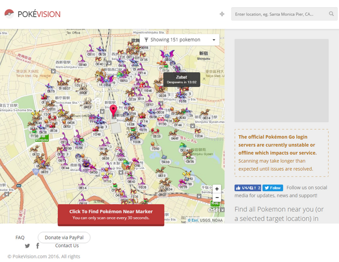Zoom out with the map minus button
The height and width of the screenshot is (262, 339).
coord(217,197)
